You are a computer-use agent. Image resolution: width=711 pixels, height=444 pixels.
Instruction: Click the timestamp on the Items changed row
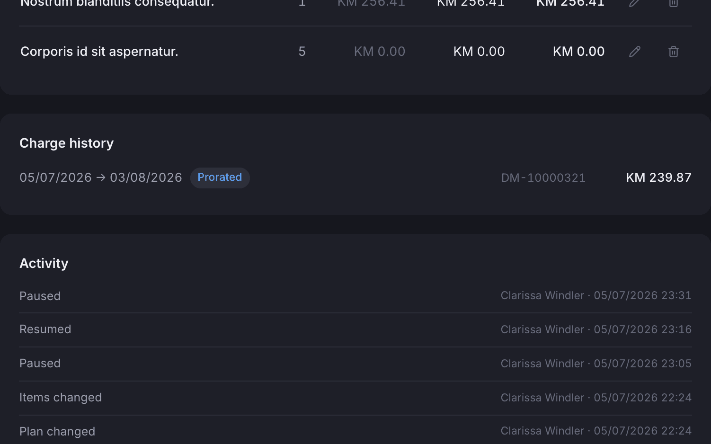[x=596, y=398]
